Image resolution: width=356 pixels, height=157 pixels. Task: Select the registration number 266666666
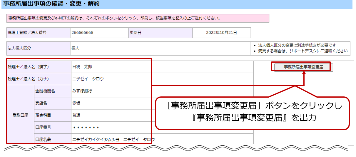[82, 33]
